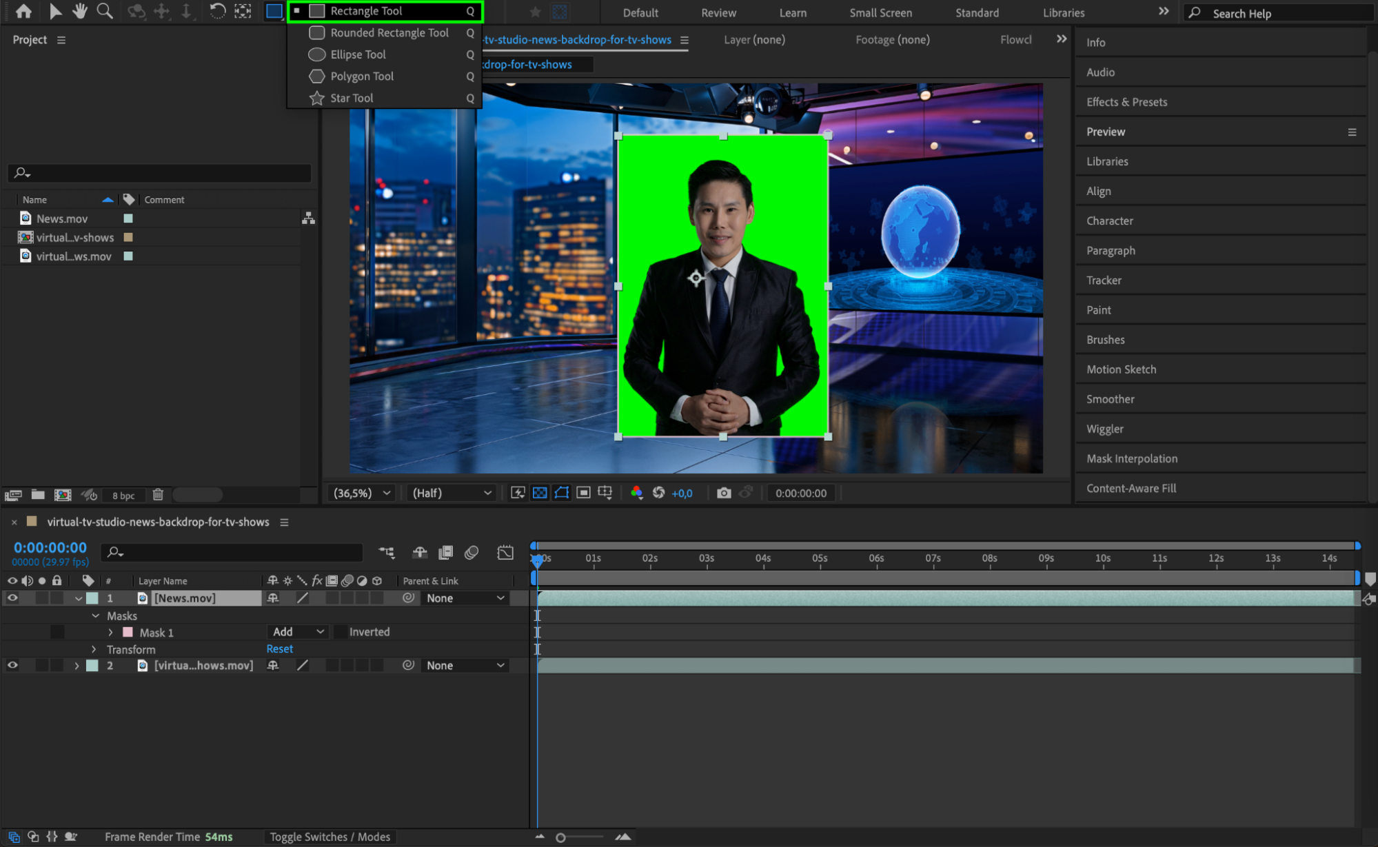Hide the News.mov layer
The image size is (1378, 847).
click(12, 598)
